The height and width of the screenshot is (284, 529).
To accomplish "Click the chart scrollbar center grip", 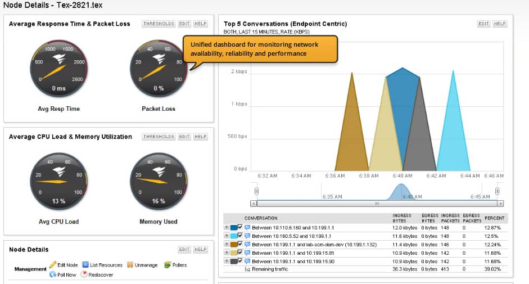I will click(x=377, y=204).
